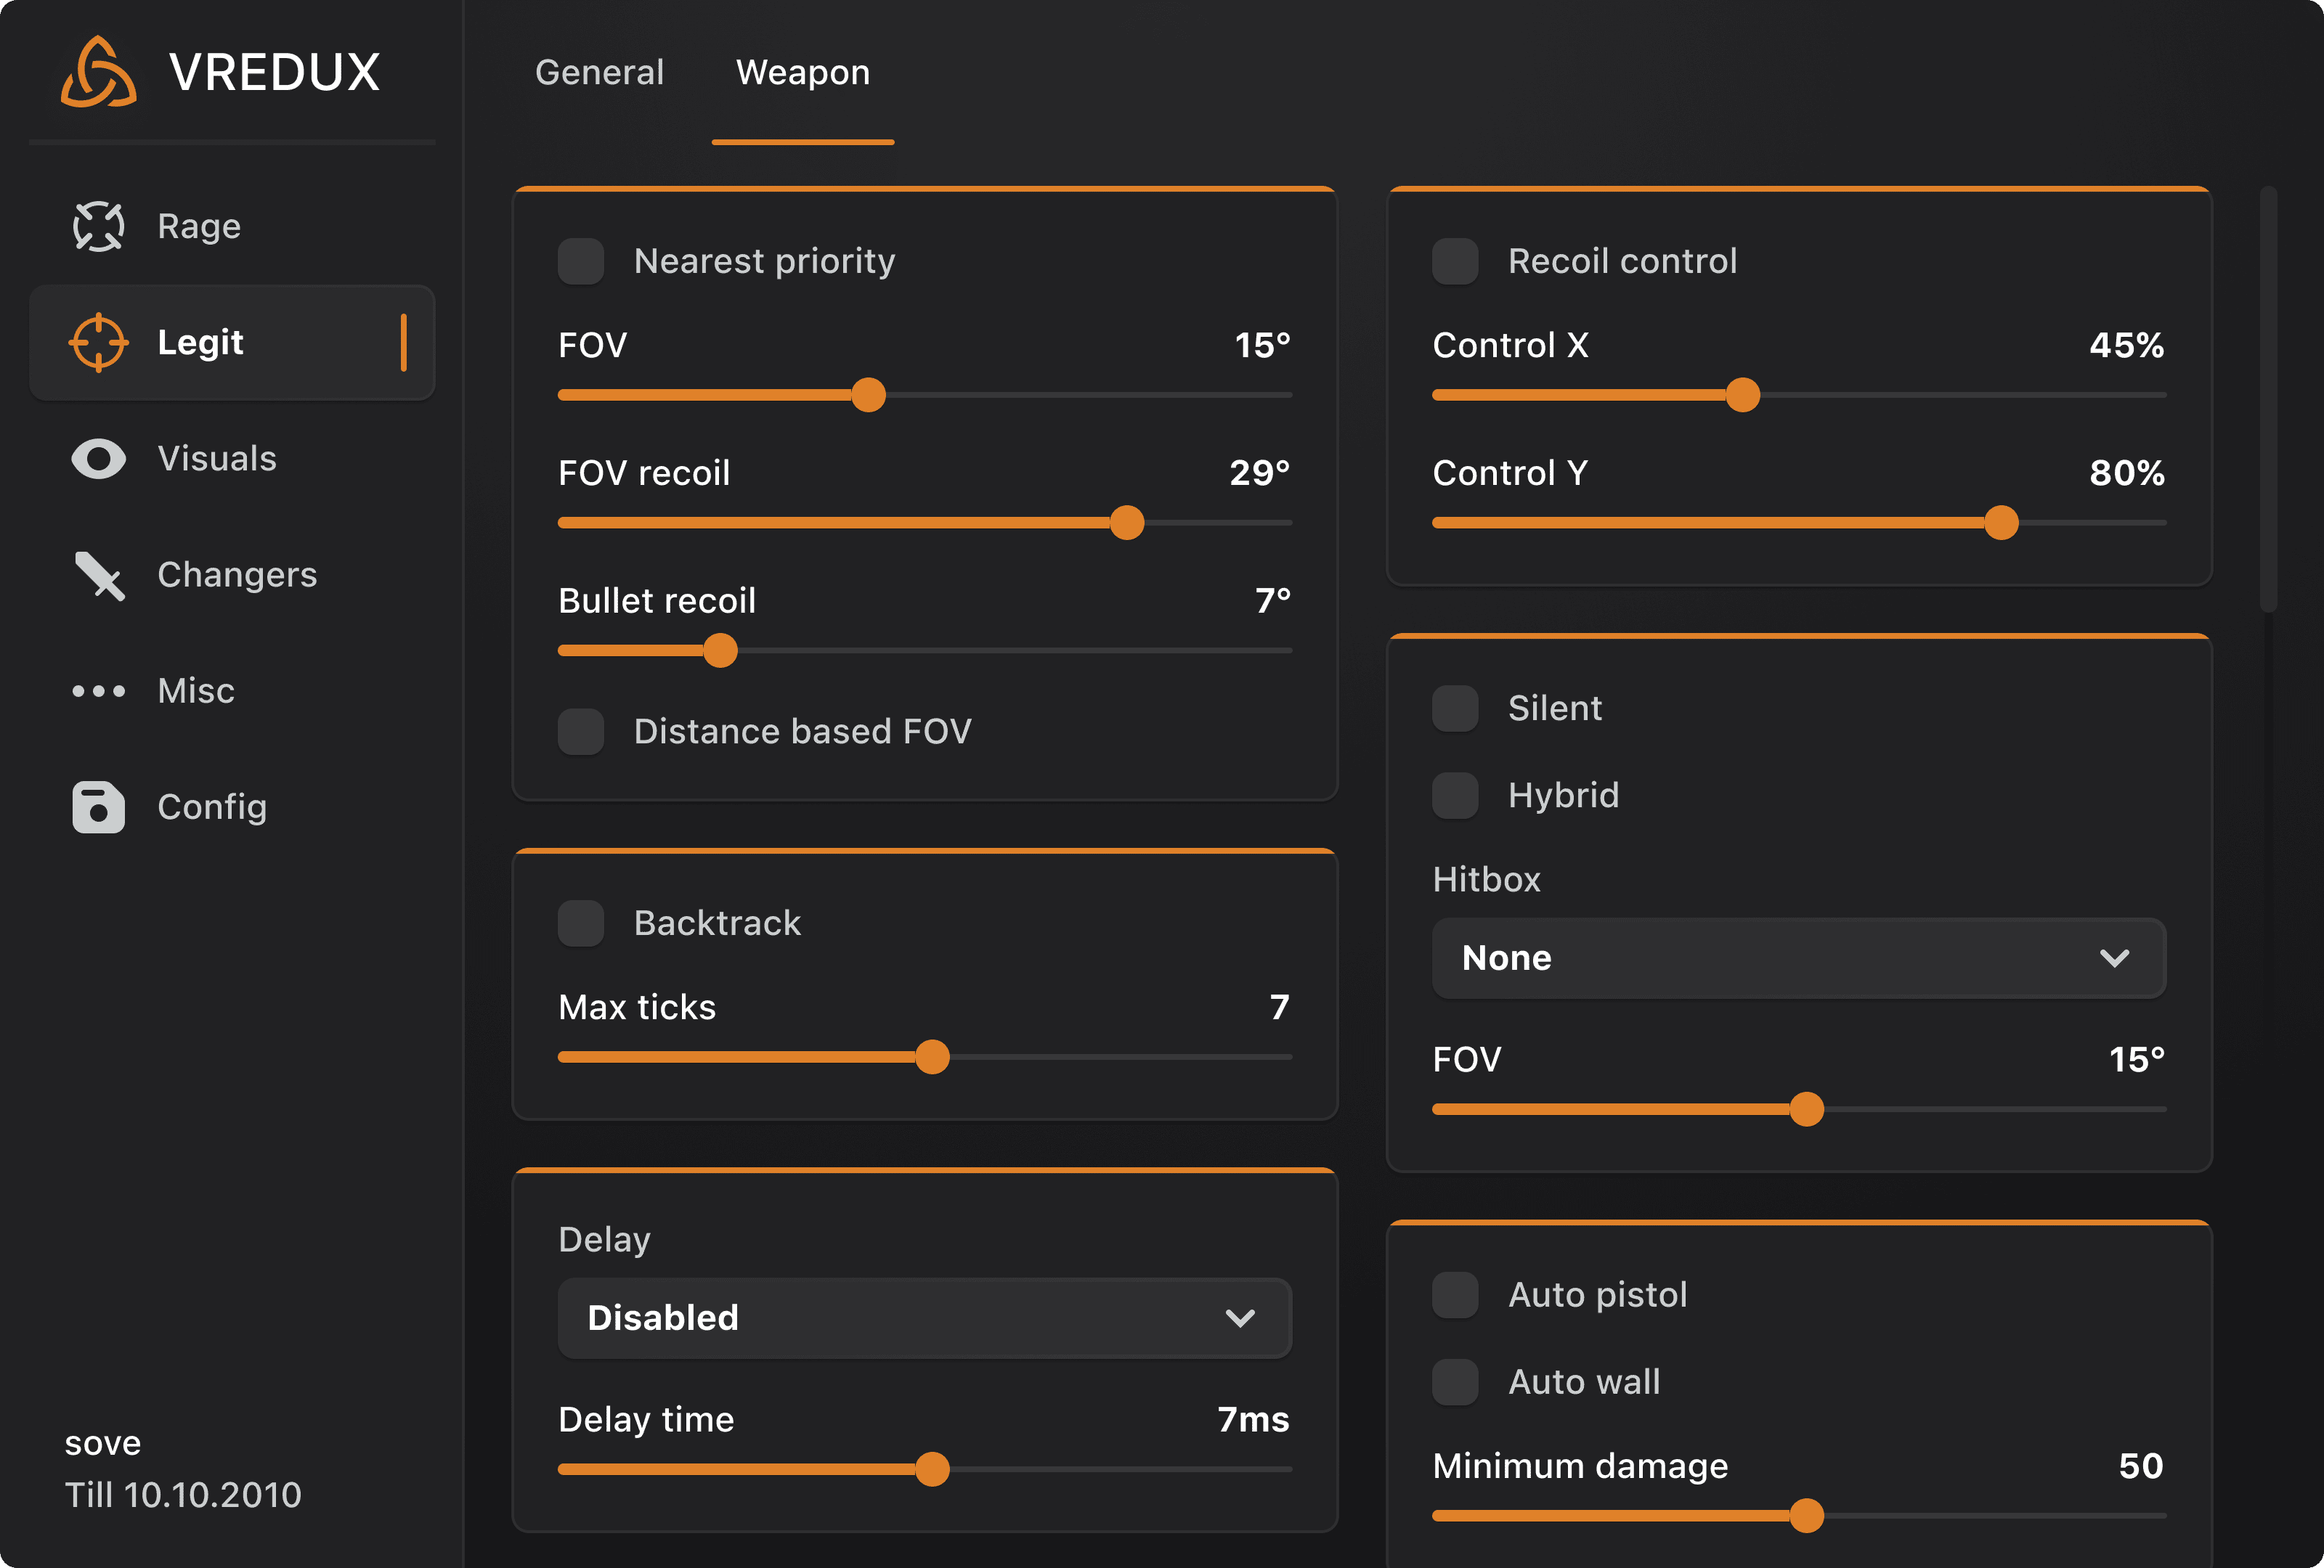Enable the Backtrack checkbox
Viewport: 2324px width, 1568px height.
coord(580,923)
